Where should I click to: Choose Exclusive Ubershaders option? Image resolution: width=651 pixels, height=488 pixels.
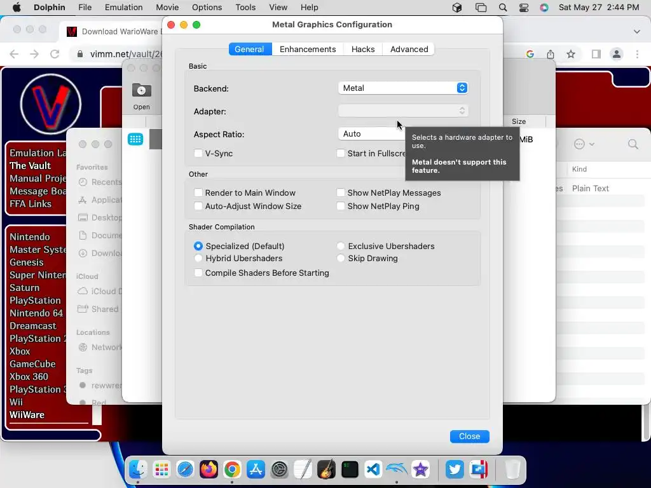(x=341, y=246)
